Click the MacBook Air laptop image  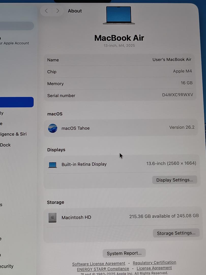pos(119,16)
